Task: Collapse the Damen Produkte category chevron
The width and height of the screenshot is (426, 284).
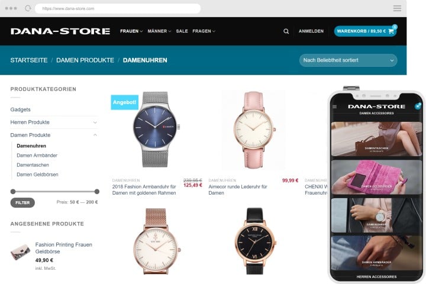Action: click(x=95, y=135)
